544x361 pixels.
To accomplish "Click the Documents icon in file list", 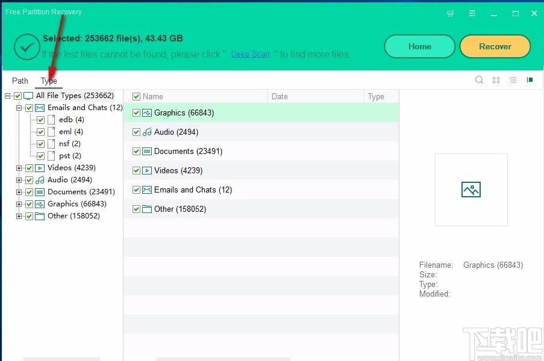I will (147, 152).
